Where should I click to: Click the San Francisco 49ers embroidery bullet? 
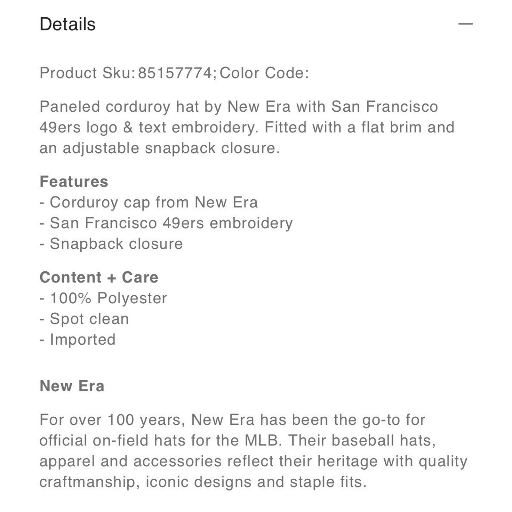(166, 223)
